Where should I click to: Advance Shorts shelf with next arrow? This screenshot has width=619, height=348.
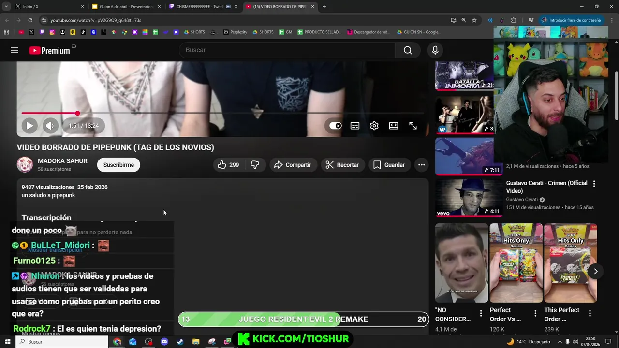pos(596,271)
